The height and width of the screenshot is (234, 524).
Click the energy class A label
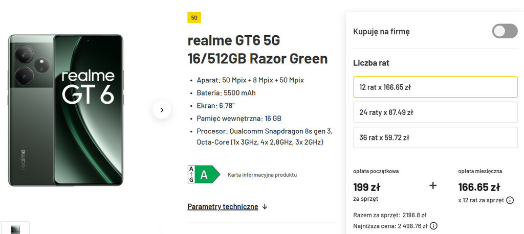pyautogui.click(x=204, y=175)
